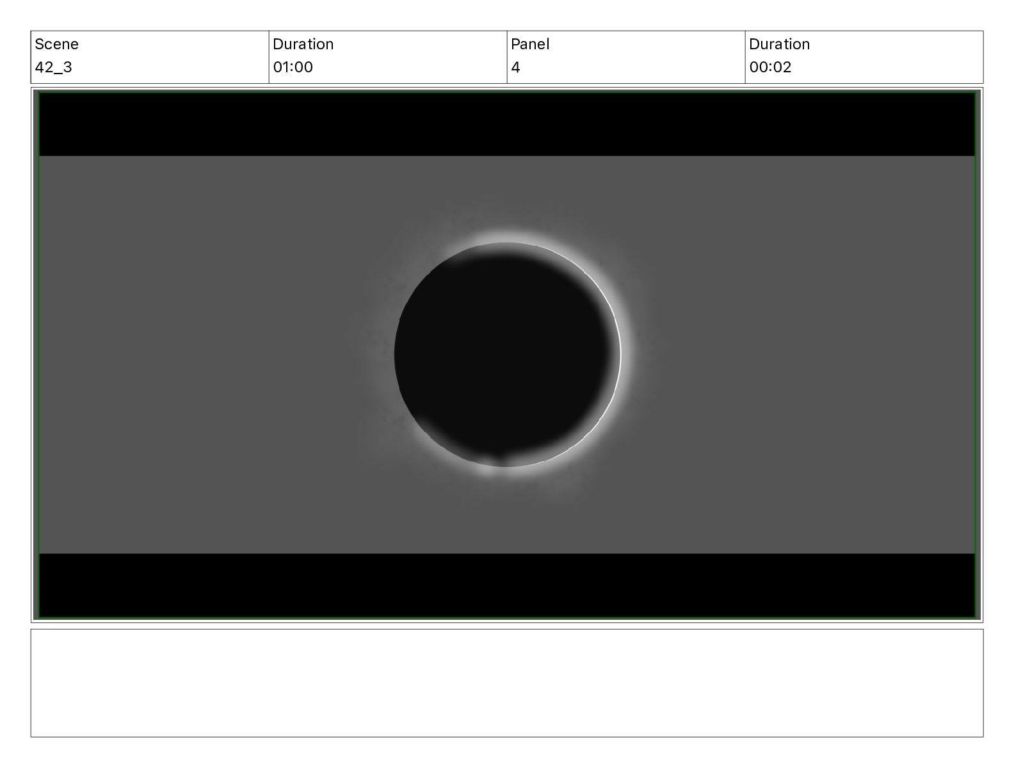Click the Panel header label
Viewport: 1014px width, 783px height.
pyautogui.click(x=530, y=44)
